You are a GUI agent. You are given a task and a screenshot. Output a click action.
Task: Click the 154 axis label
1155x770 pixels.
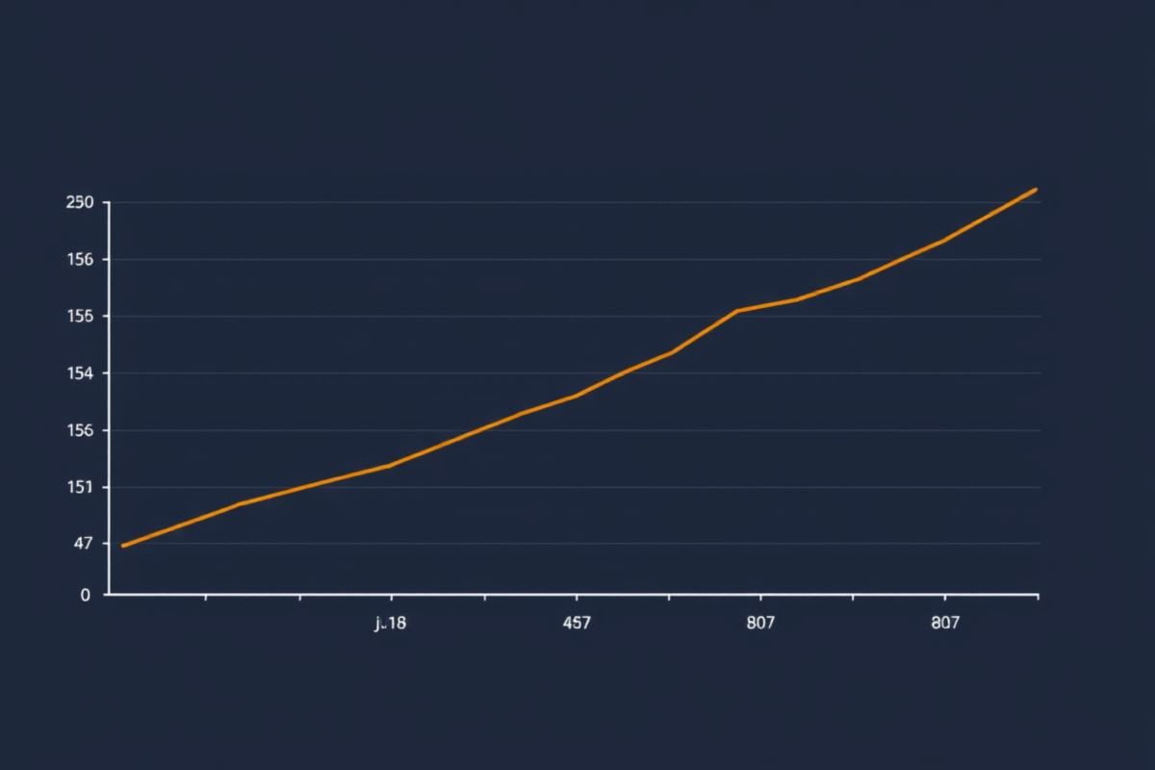pos(79,373)
